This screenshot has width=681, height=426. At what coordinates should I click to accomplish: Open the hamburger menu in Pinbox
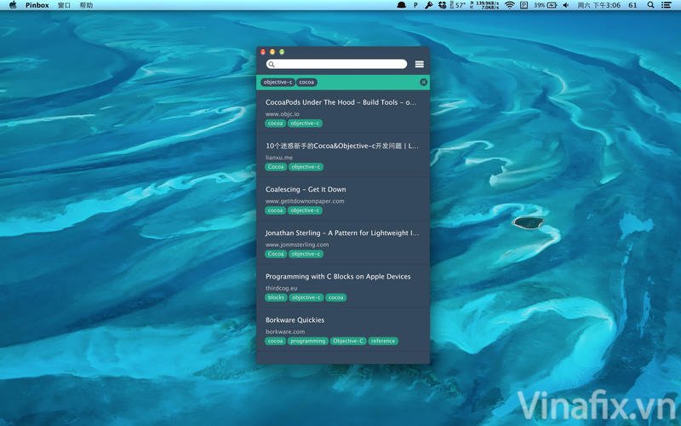[419, 65]
